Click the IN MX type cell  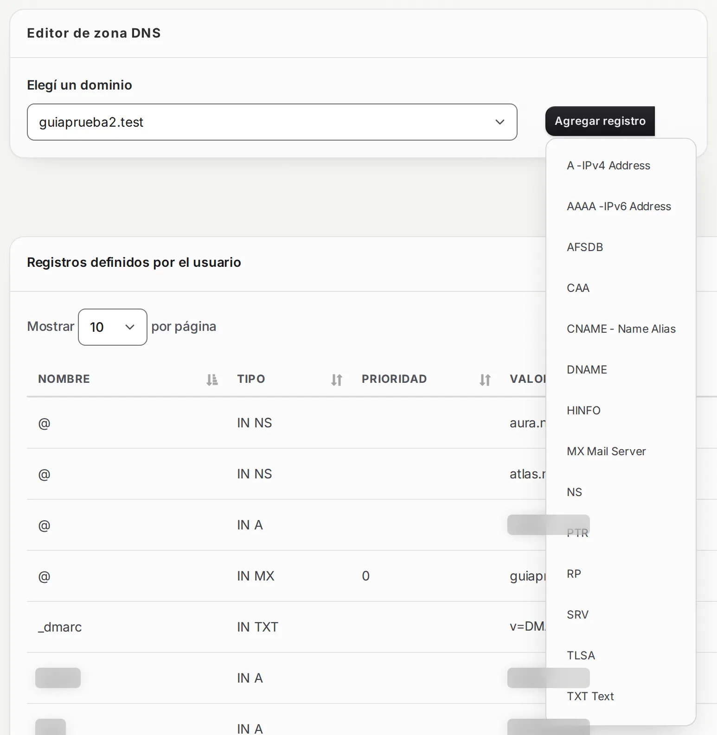256,576
